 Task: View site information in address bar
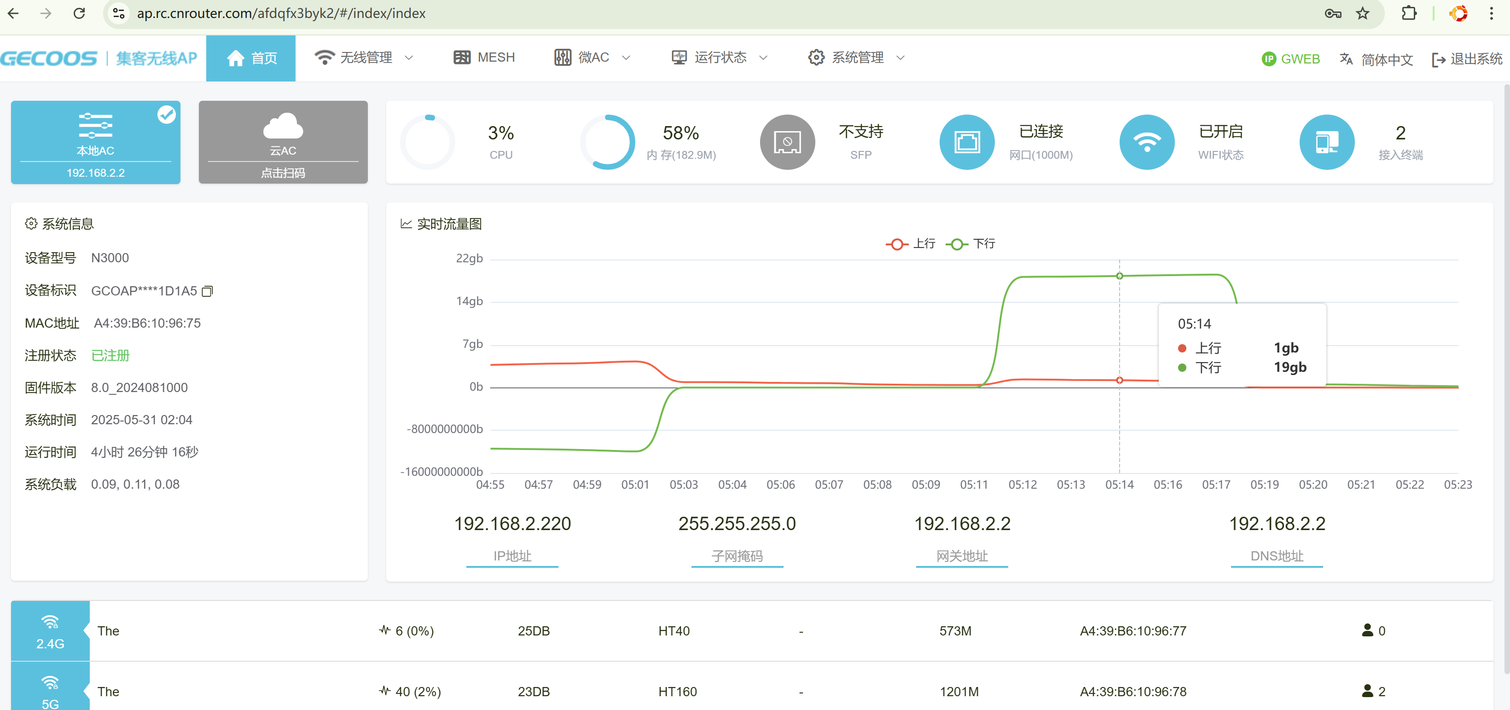click(119, 13)
